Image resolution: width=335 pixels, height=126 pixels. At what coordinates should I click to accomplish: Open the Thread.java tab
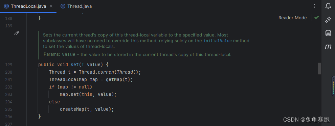click(76, 6)
